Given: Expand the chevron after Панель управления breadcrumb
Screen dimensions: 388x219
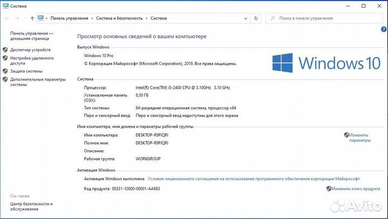Looking at the screenshot, I should click(92, 18).
